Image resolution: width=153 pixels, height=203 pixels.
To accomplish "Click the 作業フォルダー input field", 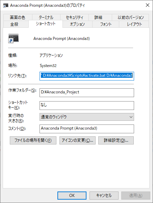I will tap(87, 93).
